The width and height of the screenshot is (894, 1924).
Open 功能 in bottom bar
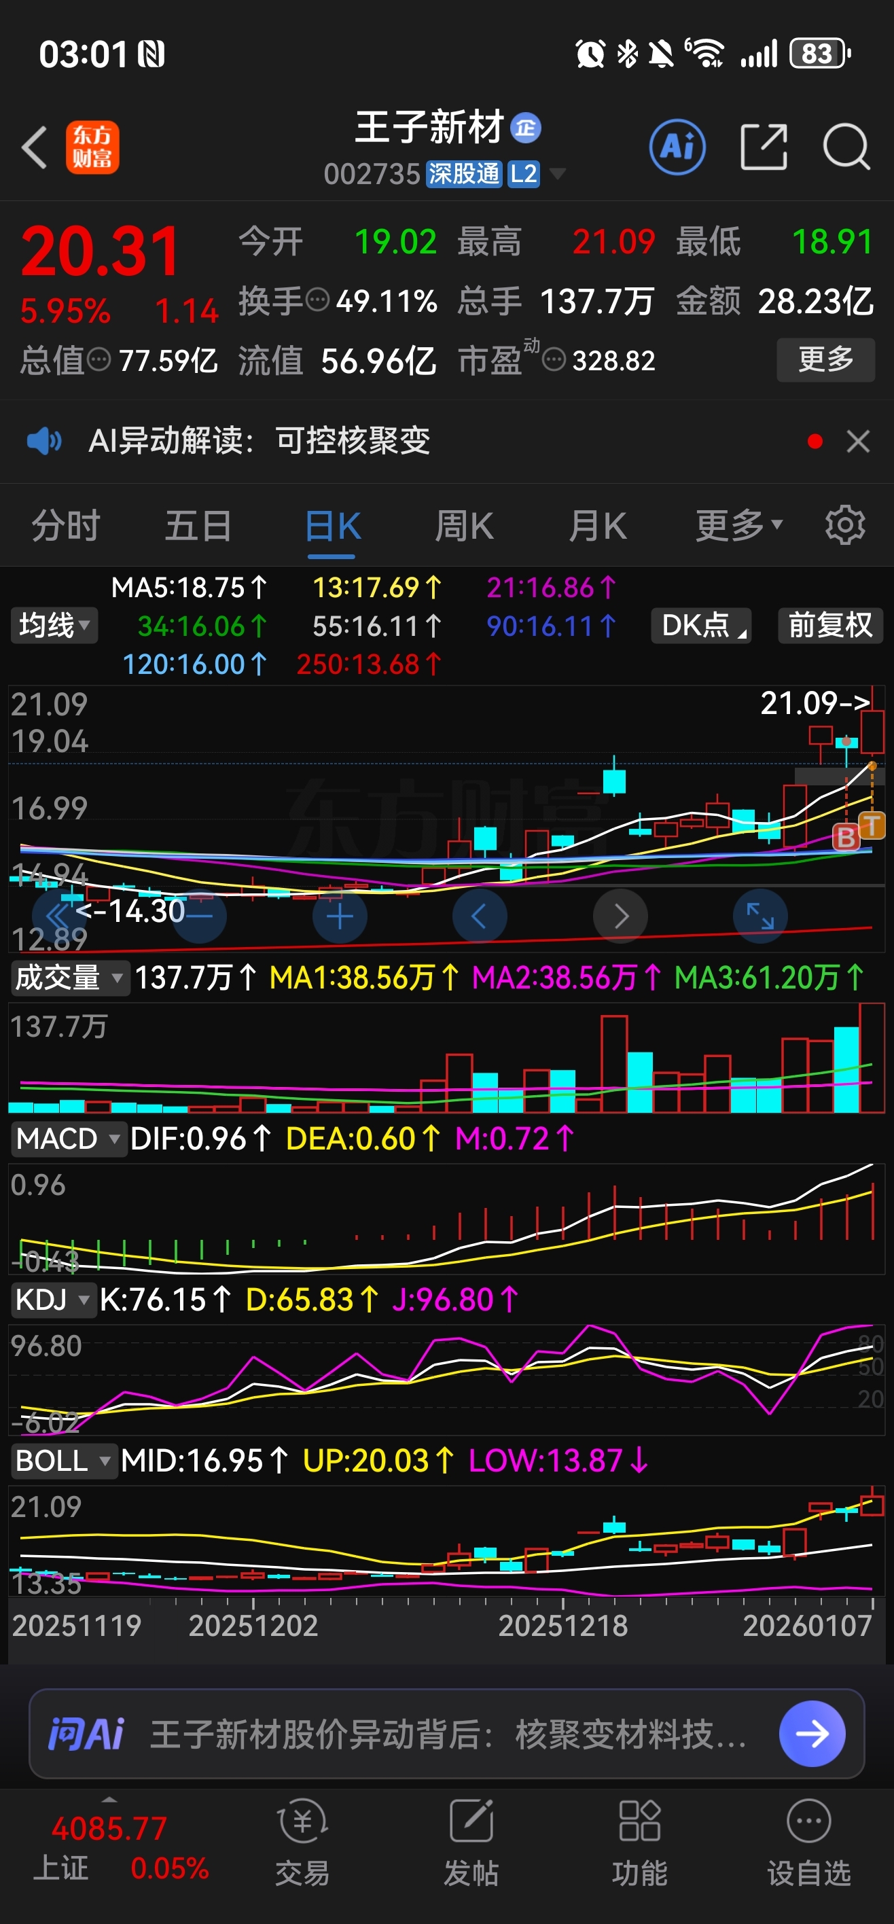640,1841
